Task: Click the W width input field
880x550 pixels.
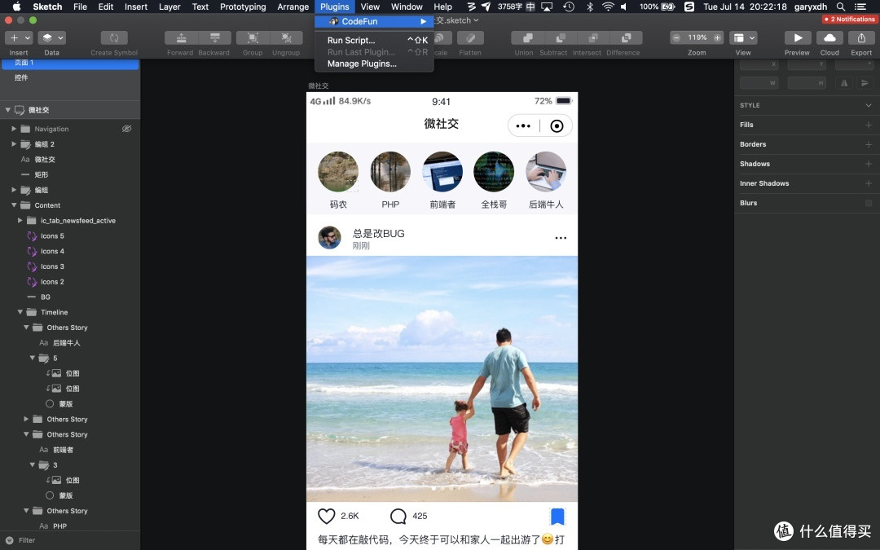Action: (759, 83)
